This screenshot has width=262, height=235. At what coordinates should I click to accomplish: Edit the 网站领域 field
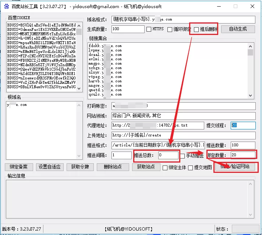click(x=183, y=116)
